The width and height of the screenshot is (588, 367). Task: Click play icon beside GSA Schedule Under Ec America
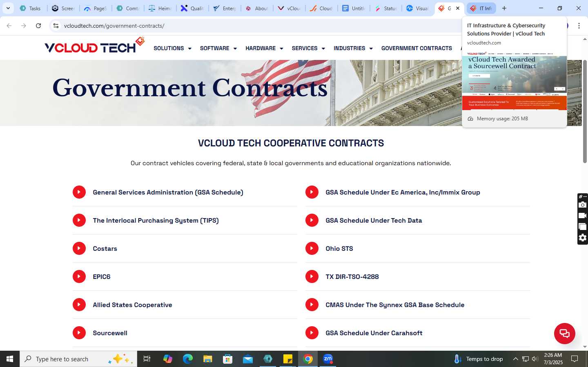pyautogui.click(x=312, y=192)
